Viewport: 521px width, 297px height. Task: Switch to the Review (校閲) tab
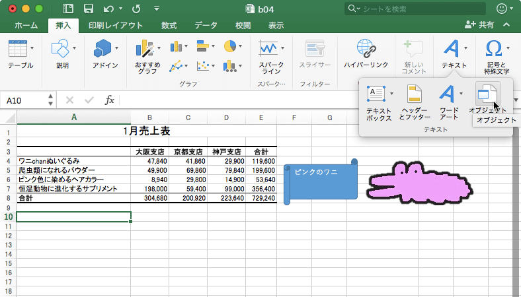click(243, 25)
